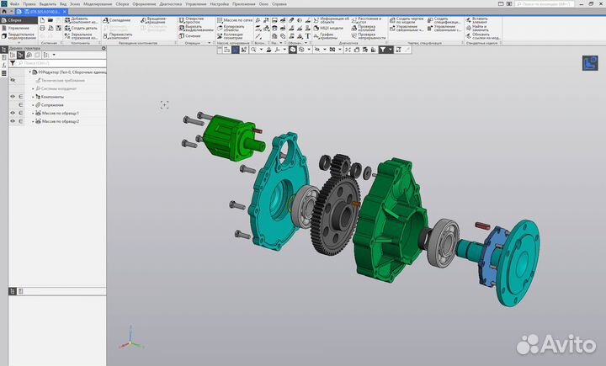606x366 pixels.
Task: Toggle visibility eye for Компоненты
Action: pyautogui.click(x=13, y=97)
